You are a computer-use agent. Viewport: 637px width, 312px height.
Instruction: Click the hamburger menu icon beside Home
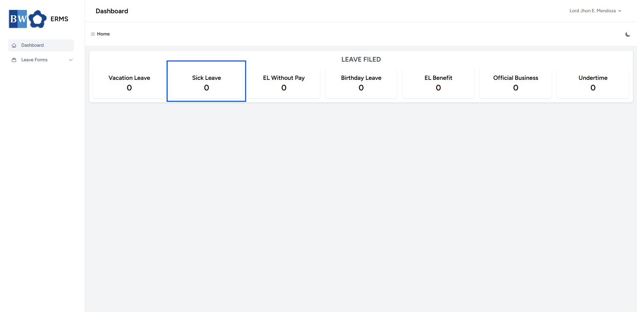pos(93,34)
